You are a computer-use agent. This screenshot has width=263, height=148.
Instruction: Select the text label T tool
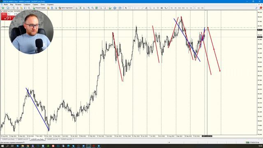158,8
